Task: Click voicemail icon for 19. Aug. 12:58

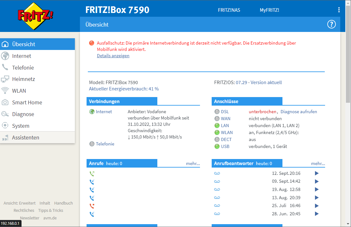Action: point(217,189)
